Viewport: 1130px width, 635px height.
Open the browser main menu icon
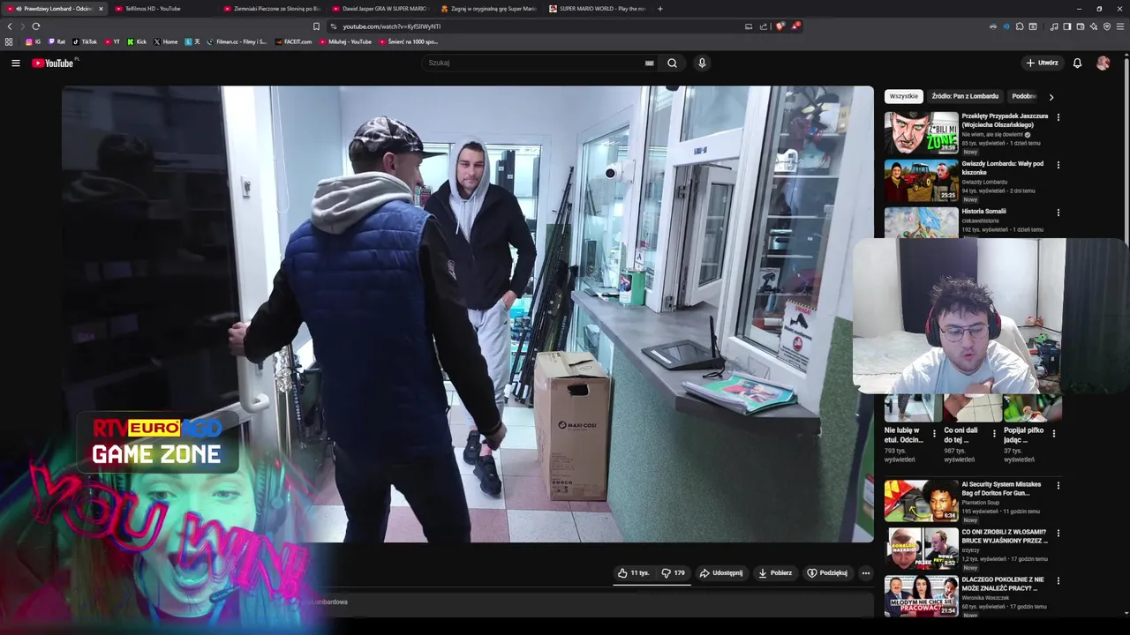[x=1120, y=26]
